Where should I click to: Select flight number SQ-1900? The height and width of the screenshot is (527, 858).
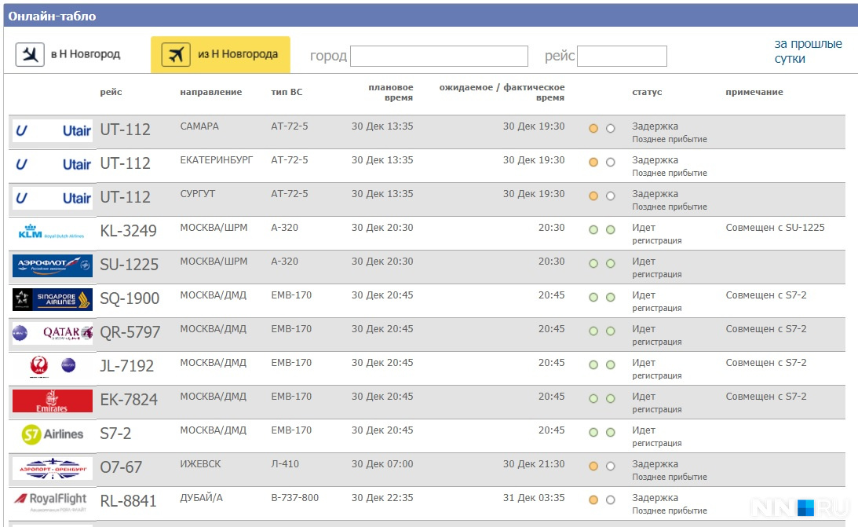coord(130,298)
